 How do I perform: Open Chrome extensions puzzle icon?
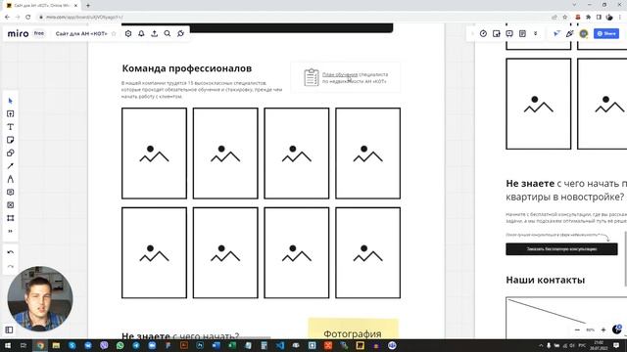click(x=588, y=18)
